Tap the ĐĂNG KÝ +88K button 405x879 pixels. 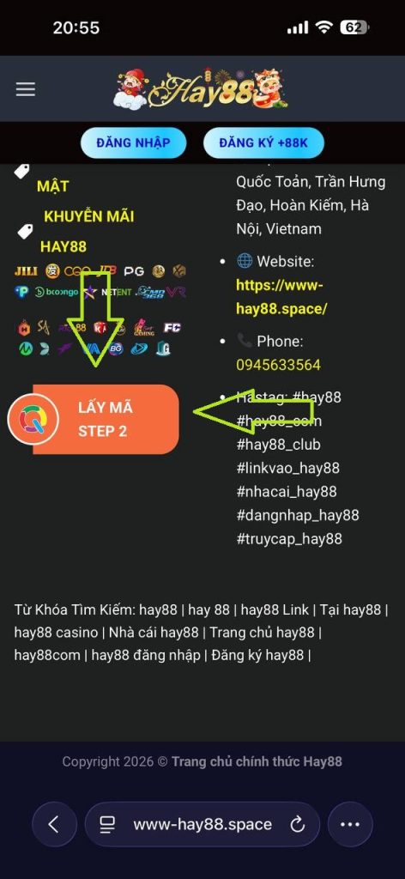click(x=263, y=142)
